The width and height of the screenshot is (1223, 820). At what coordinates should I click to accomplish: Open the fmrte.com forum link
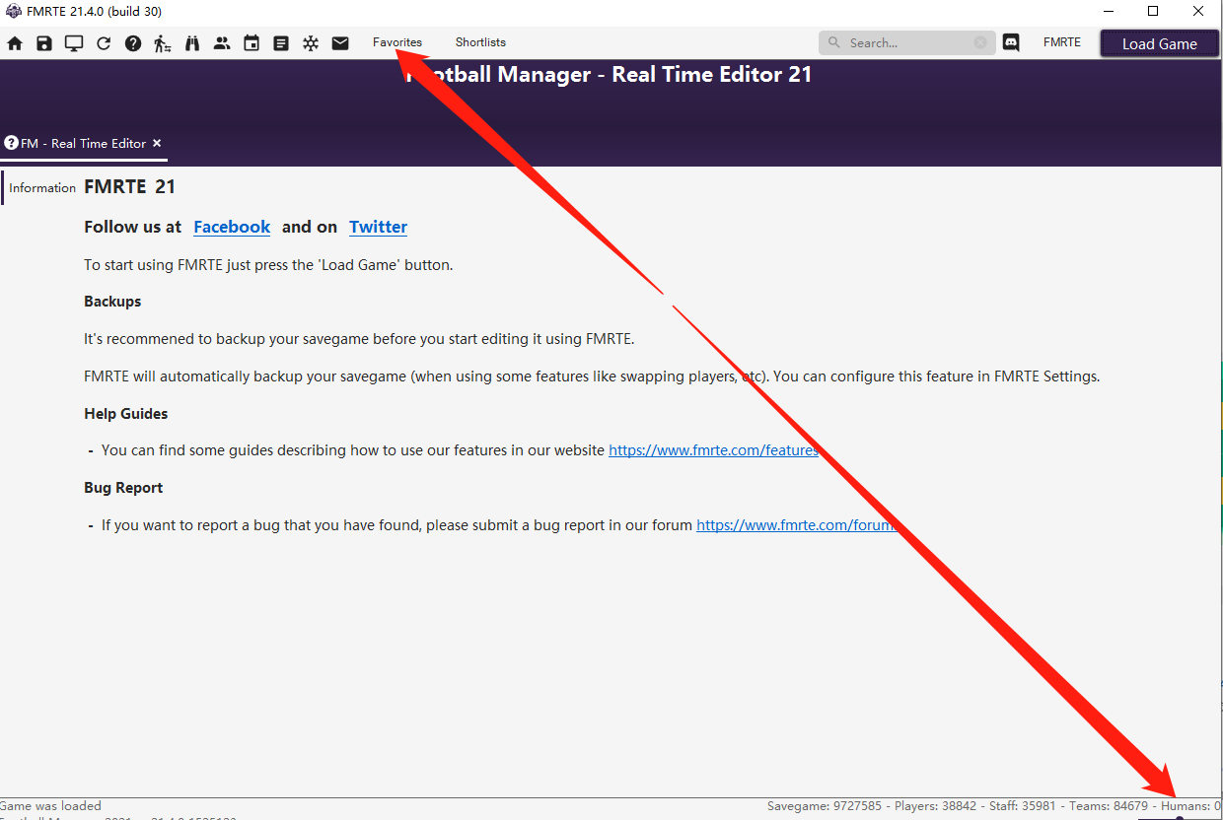tap(796, 525)
